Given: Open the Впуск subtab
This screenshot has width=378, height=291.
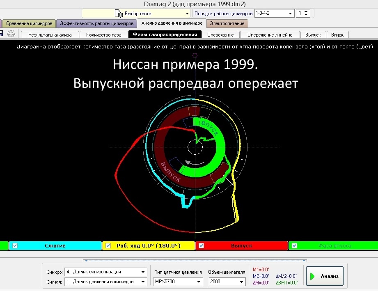Looking at the screenshot, I should tap(337, 35).
